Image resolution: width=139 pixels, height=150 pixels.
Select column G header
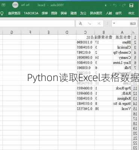coord(12,32)
